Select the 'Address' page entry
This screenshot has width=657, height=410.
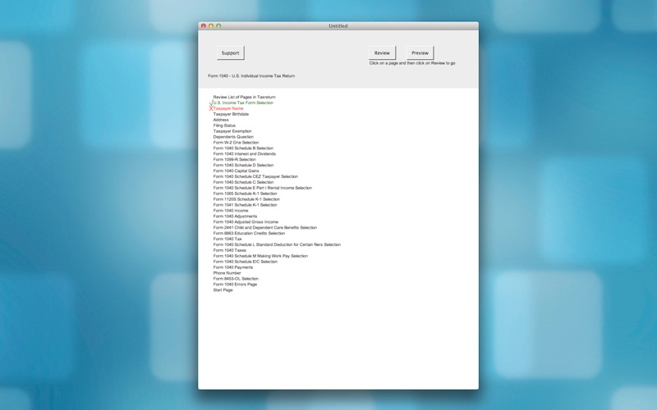click(221, 120)
